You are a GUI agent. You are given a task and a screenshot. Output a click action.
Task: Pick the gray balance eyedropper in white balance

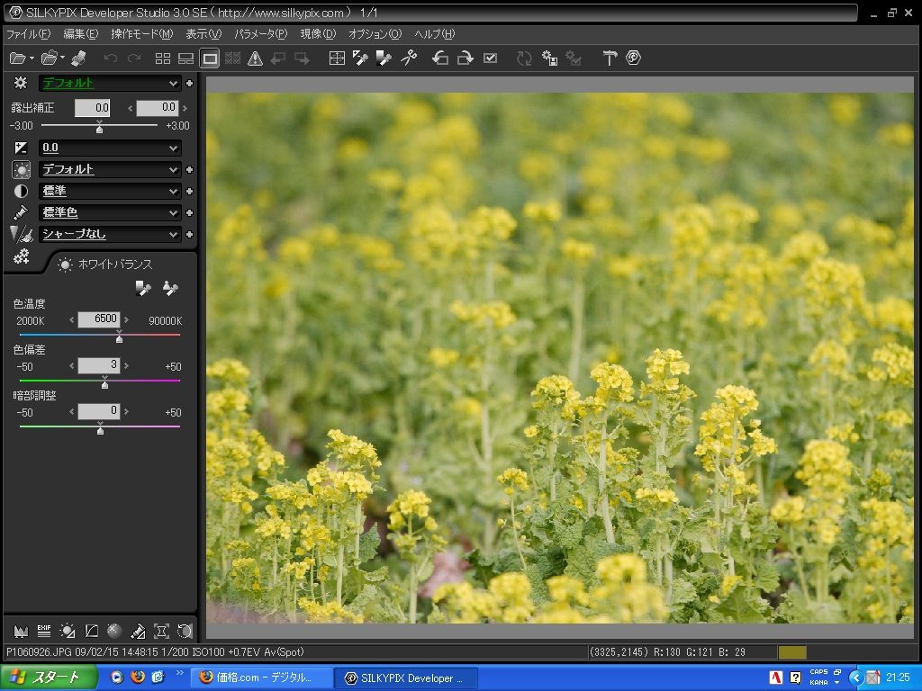click(x=143, y=288)
